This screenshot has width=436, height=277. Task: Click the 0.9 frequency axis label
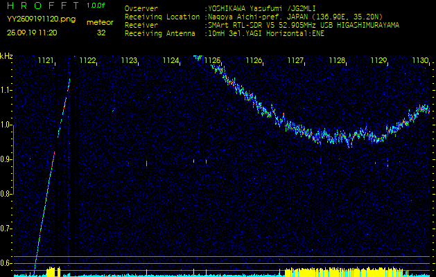6,159
